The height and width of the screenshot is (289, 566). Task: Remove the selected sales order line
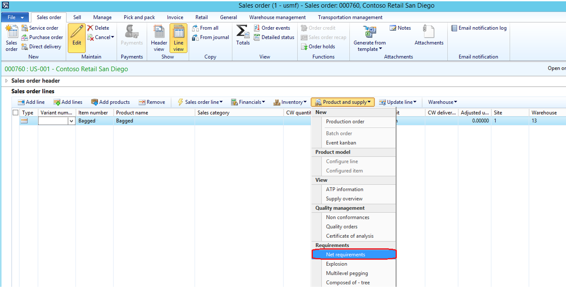pyautogui.click(x=152, y=102)
